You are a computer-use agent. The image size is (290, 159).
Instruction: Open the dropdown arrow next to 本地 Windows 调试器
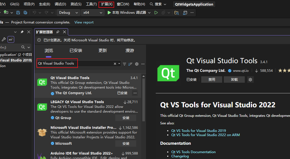[149, 13]
